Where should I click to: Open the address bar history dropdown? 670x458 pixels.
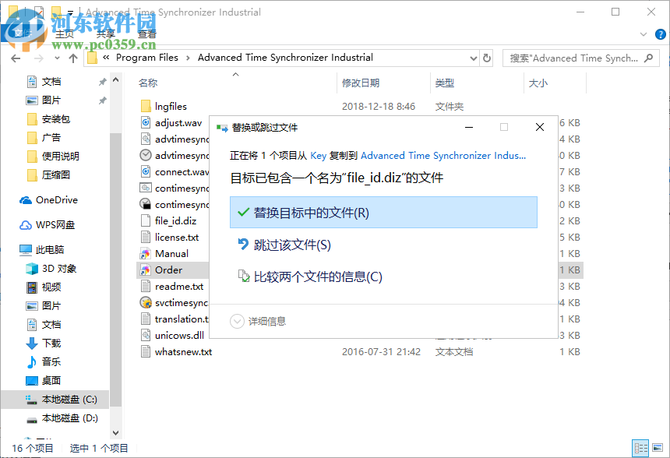pos(471,58)
